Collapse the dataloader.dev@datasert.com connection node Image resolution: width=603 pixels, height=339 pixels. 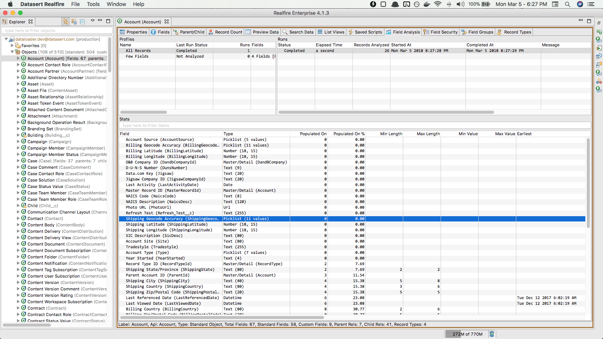[x=6, y=39]
